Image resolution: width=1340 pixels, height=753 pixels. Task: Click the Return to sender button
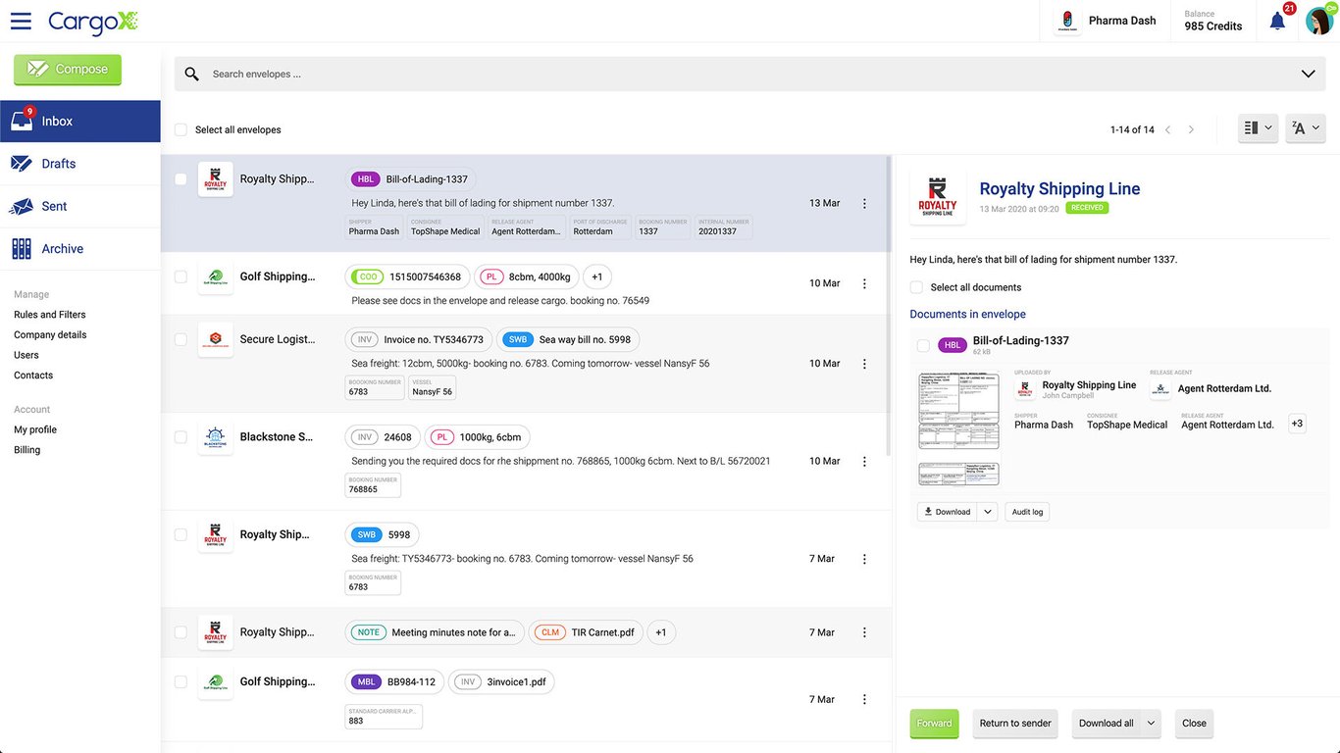pyautogui.click(x=1015, y=724)
